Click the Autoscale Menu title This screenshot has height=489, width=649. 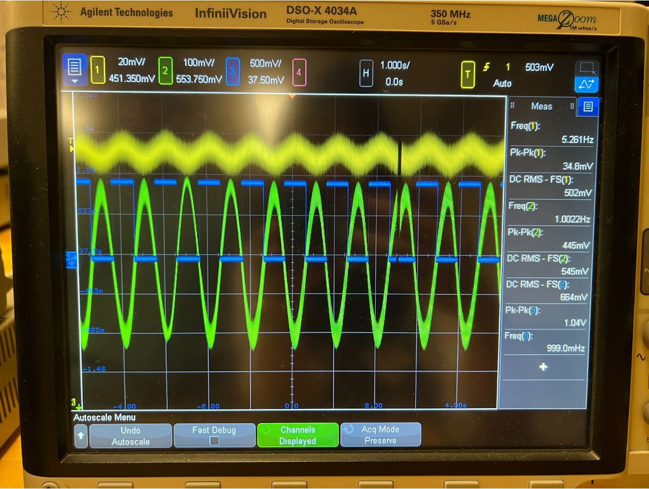tap(105, 417)
